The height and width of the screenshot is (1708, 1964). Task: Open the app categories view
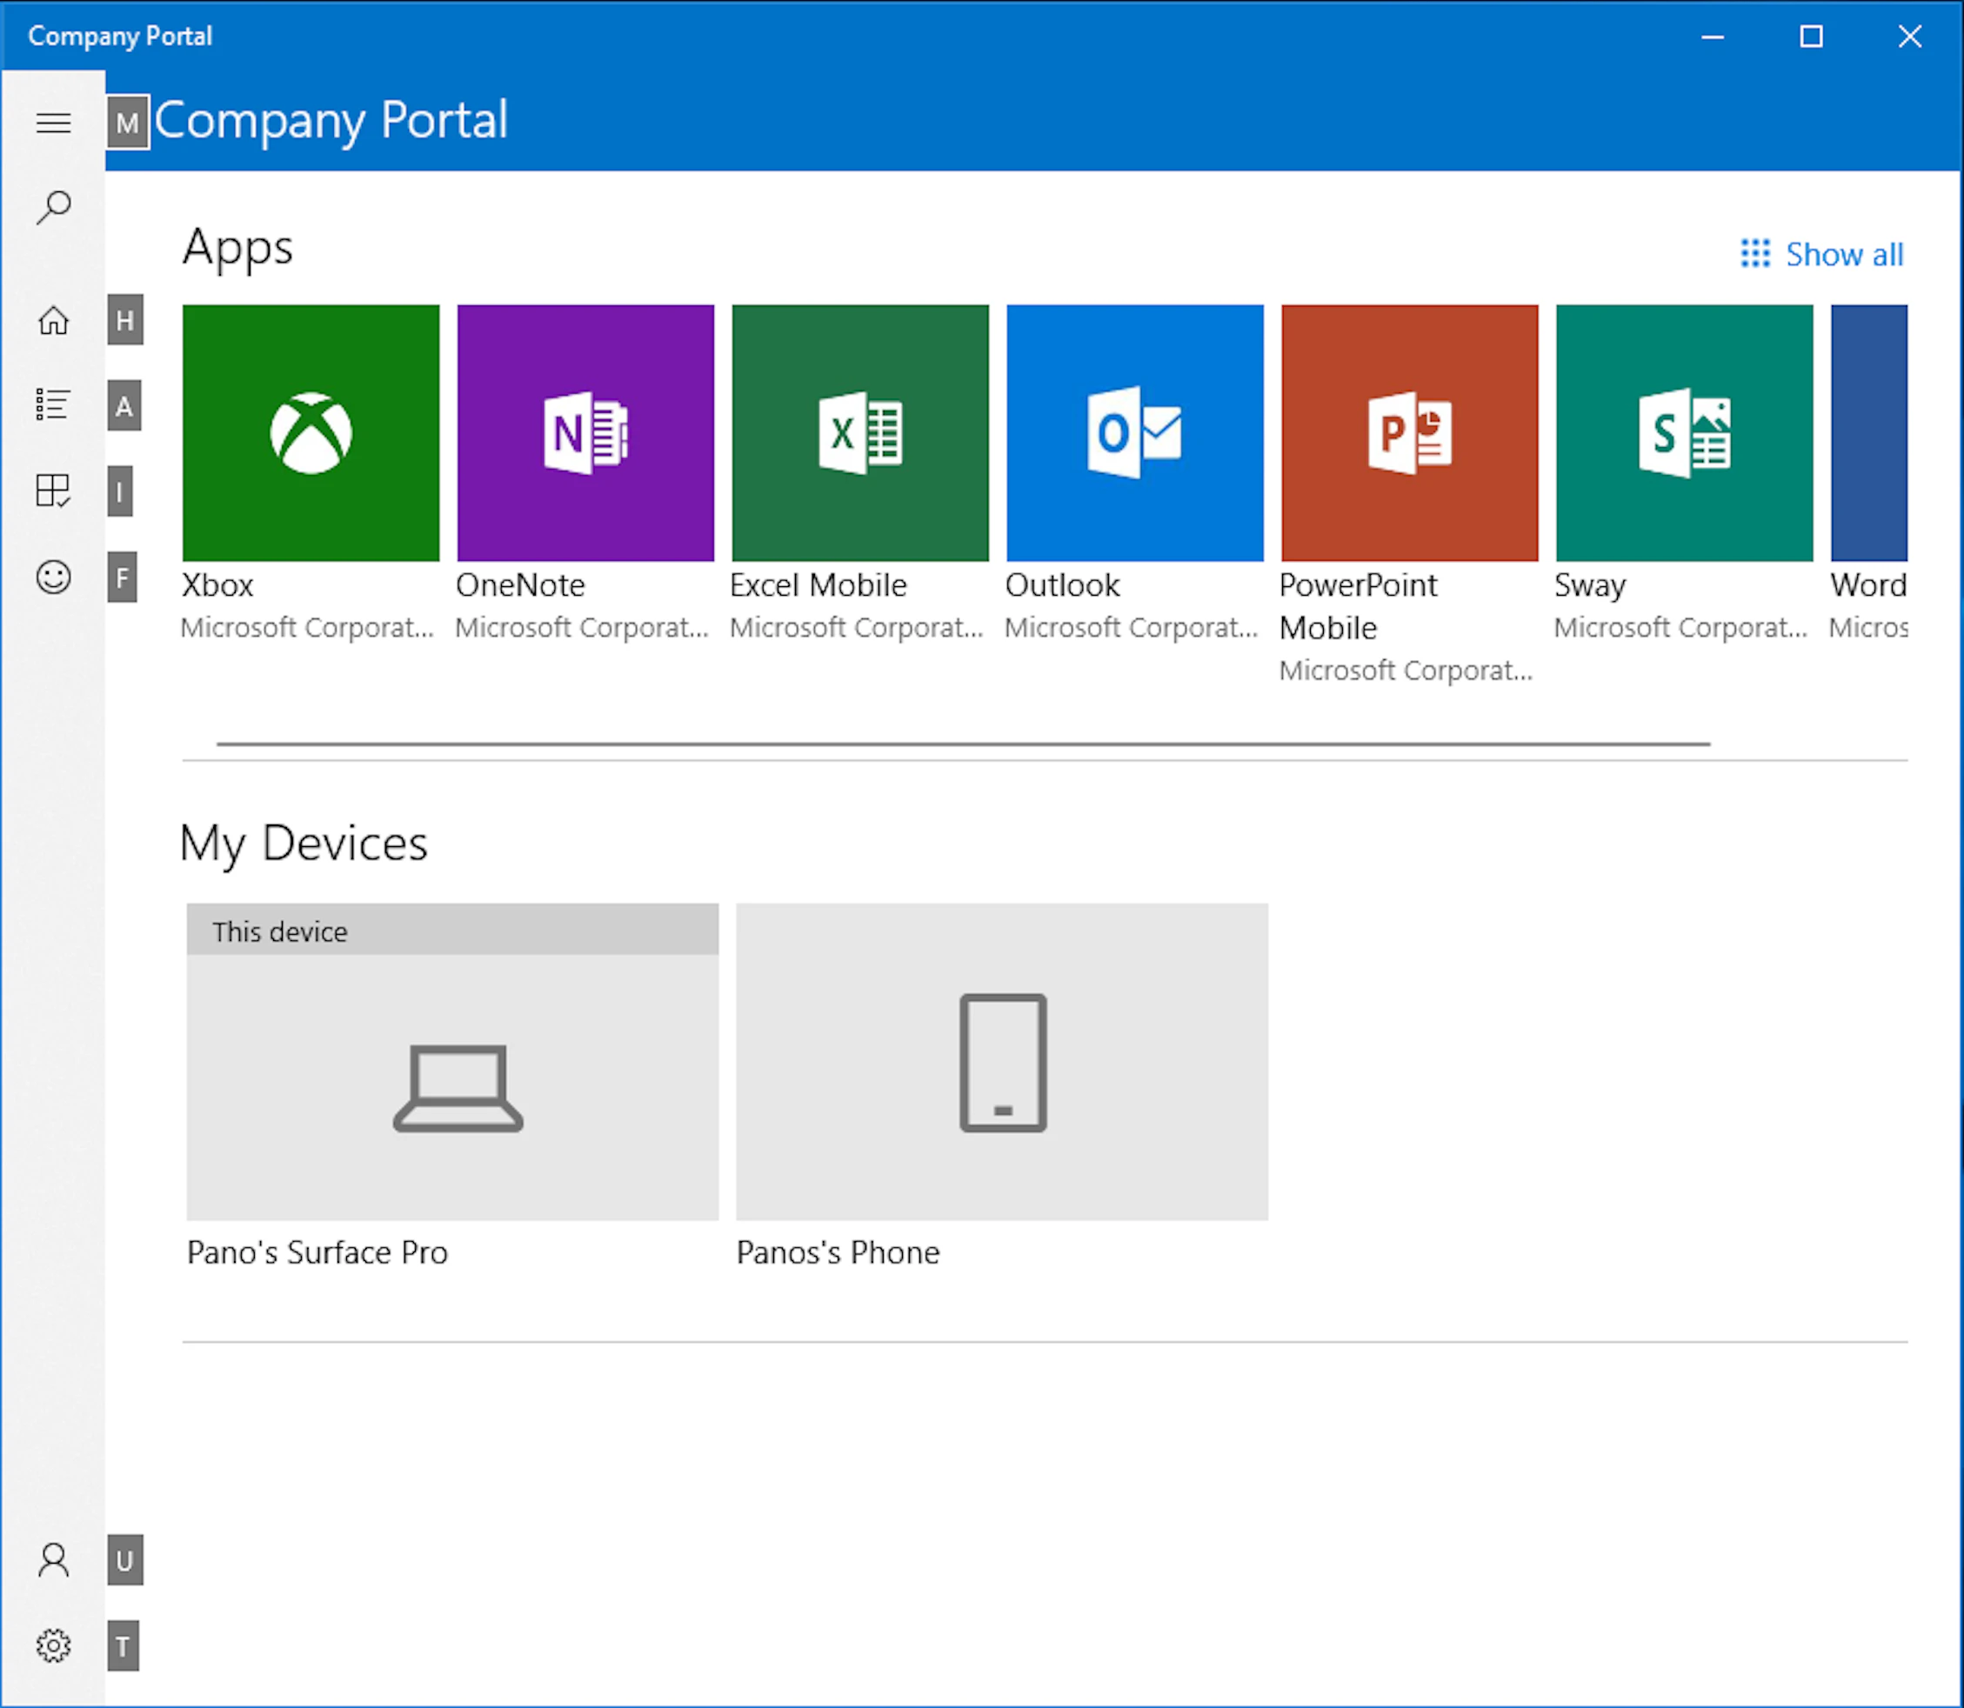click(x=53, y=490)
